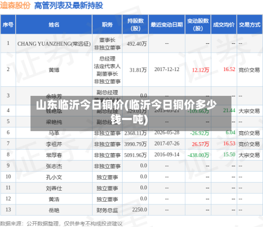Viewport: 263px width, 227px height.
Task: Click row number 7
Action: pos(8,143)
